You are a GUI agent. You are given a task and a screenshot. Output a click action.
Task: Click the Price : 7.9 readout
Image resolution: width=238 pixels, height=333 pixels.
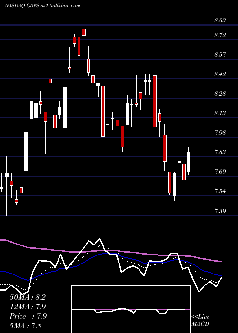coord(28,316)
